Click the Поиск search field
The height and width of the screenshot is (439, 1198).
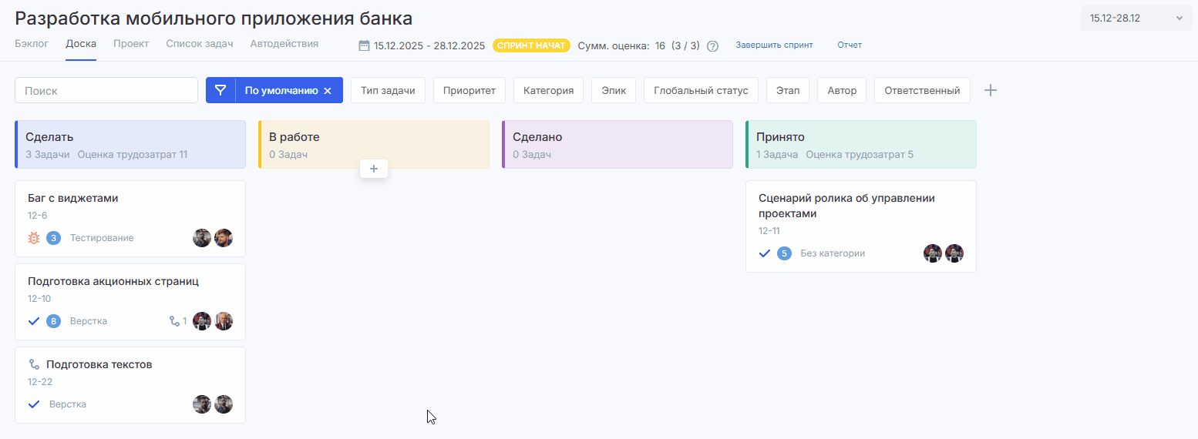(106, 90)
